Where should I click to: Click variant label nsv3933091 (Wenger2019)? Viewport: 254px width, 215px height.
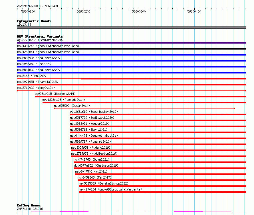[x=90, y=124]
